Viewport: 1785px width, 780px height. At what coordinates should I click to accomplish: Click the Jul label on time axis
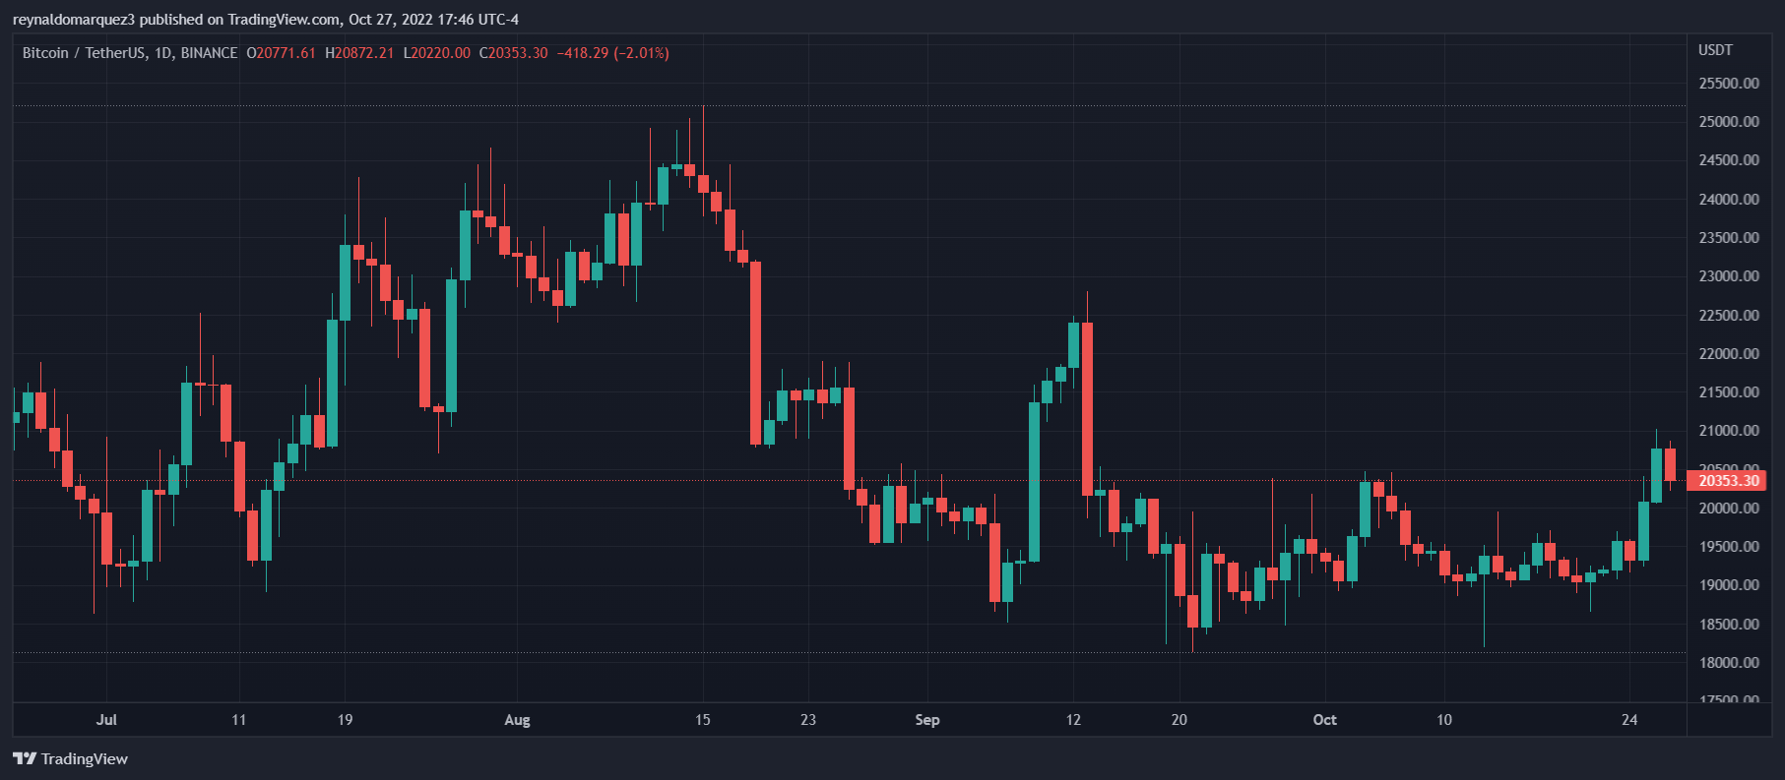click(106, 720)
